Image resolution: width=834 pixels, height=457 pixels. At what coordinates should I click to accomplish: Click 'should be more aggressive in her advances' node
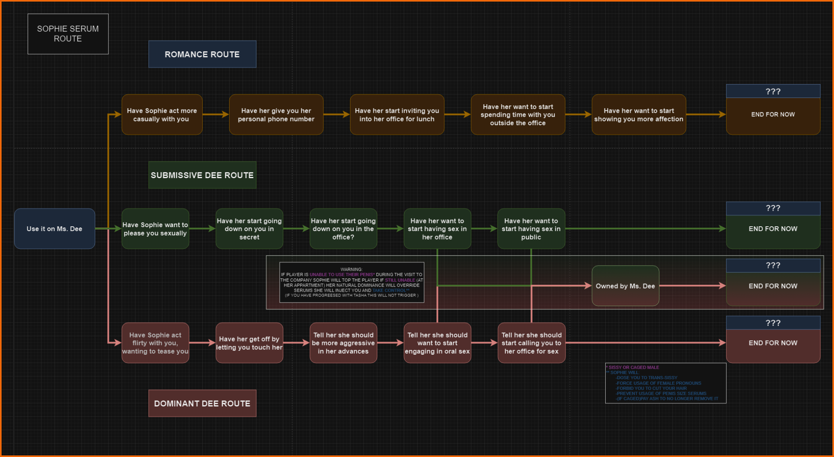pos(343,343)
